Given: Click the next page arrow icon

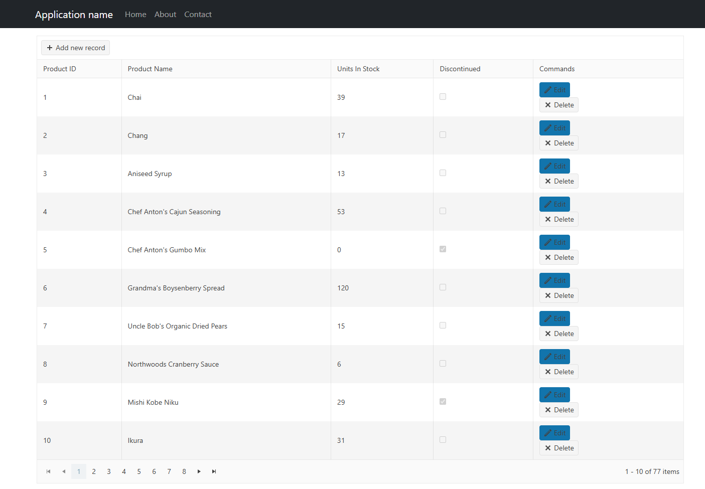Looking at the screenshot, I should [x=199, y=471].
